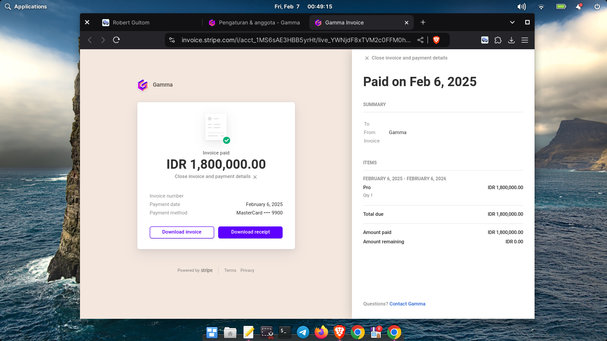The image size is (607, 341).
Task: Open the browser hamburger menu
Action: tap(525, 40)
